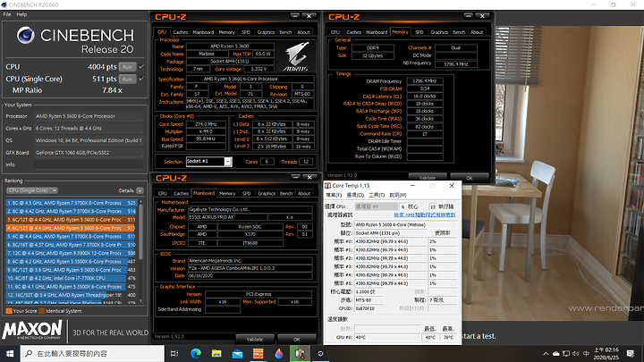Click the DRAM Frequency value 1796.4 MHz
Screen dimensions: 644x362
(425, 81)
